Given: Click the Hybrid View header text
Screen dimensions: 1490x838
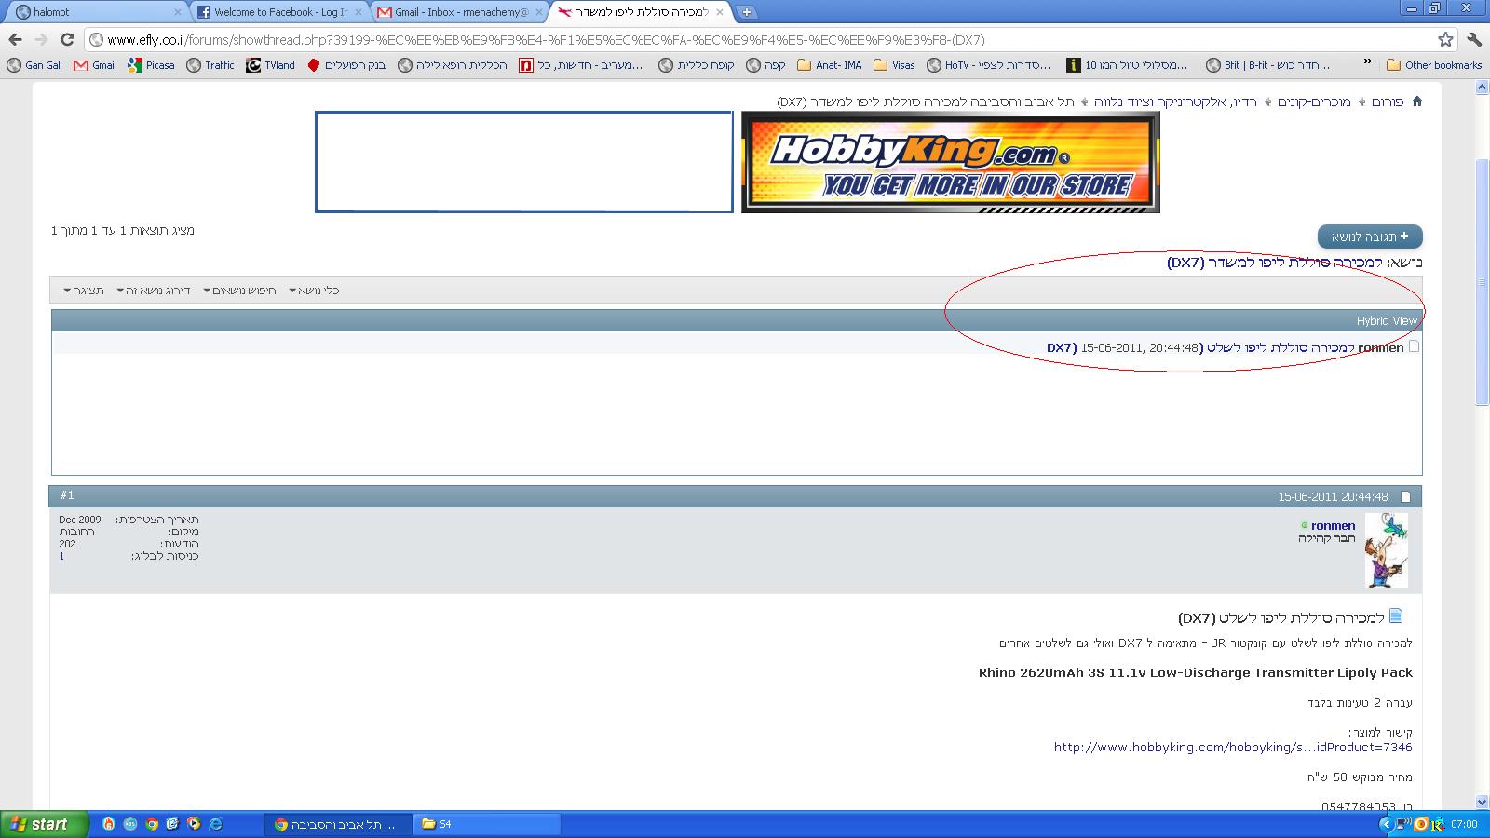Looking at the screenshot, I should click(1387, 320).
